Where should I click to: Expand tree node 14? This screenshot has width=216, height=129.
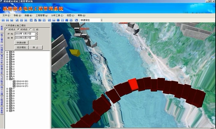(x=7, y=74)
